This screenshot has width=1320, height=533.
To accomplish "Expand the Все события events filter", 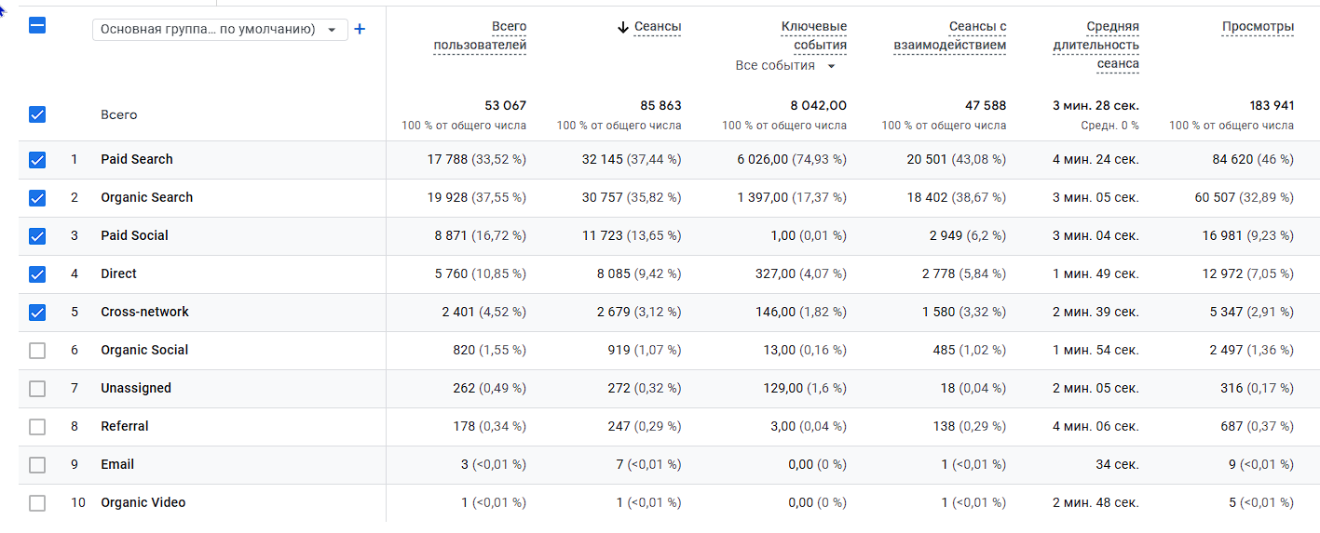I will coord(785,66).
